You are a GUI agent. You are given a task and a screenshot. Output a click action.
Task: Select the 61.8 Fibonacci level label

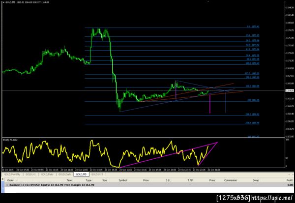coord(253,49)
